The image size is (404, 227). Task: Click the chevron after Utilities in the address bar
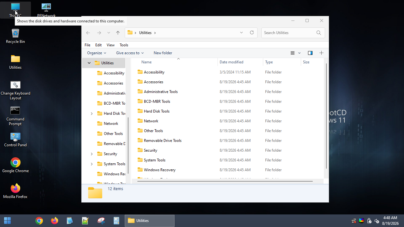pyautogui.click(x=155, y=33)
